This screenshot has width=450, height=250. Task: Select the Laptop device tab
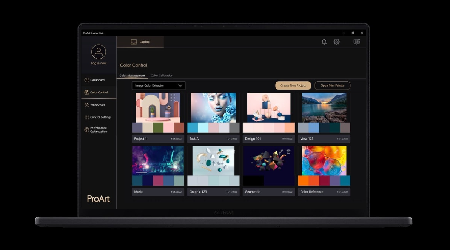coord(140,42)
